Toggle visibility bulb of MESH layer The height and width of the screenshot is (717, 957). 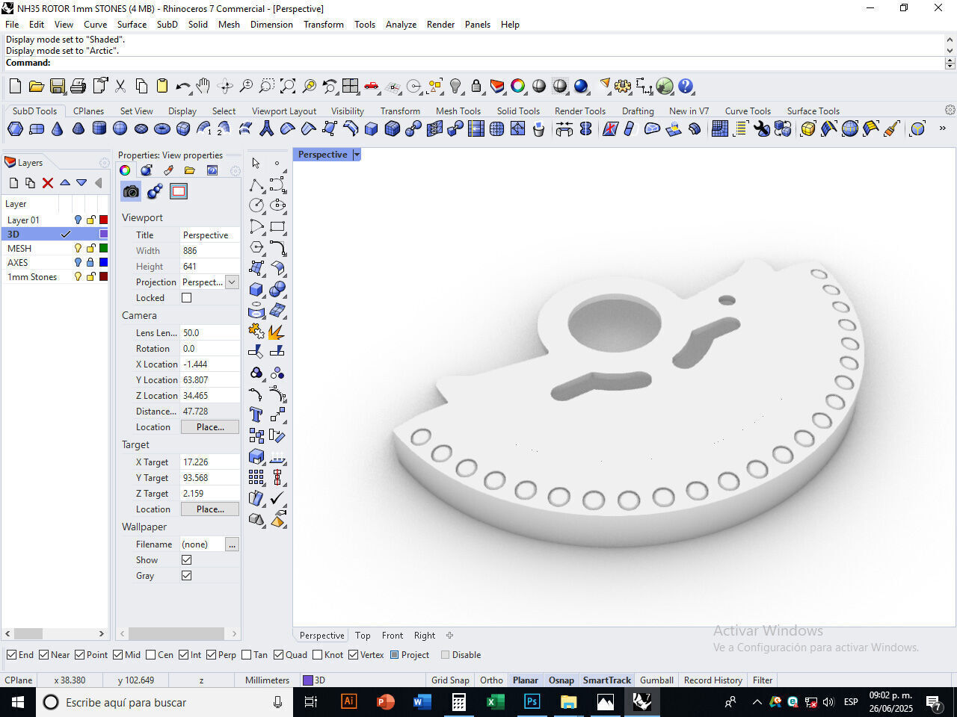coord(77,248)
